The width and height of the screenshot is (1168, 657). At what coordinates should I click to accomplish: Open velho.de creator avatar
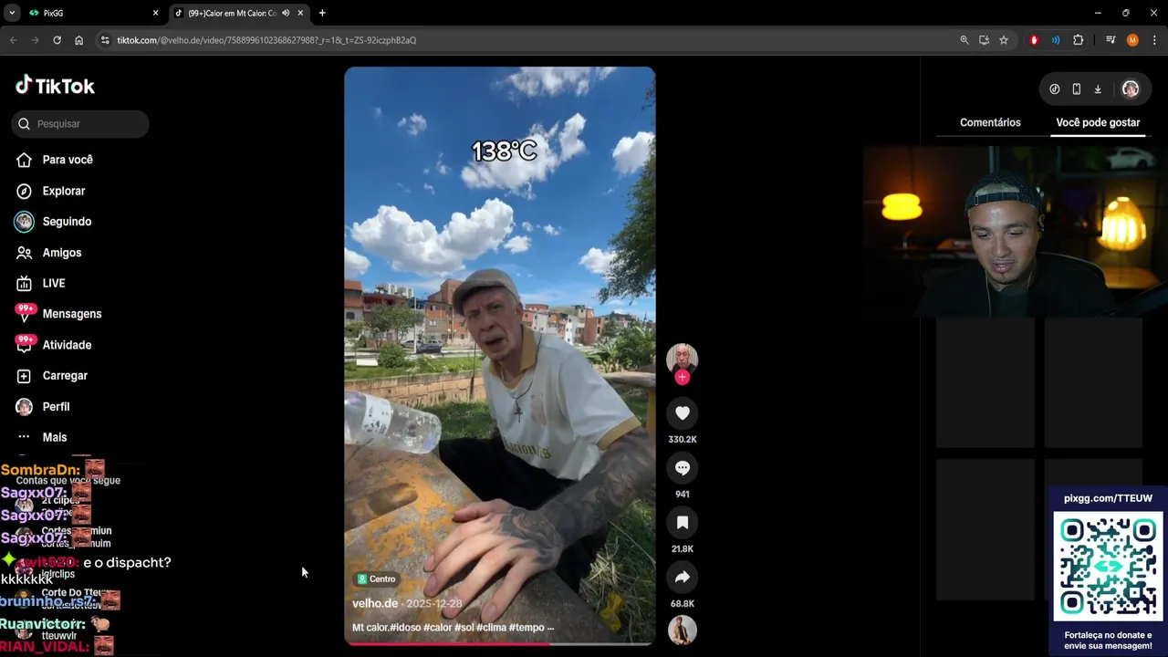[682, 359]
